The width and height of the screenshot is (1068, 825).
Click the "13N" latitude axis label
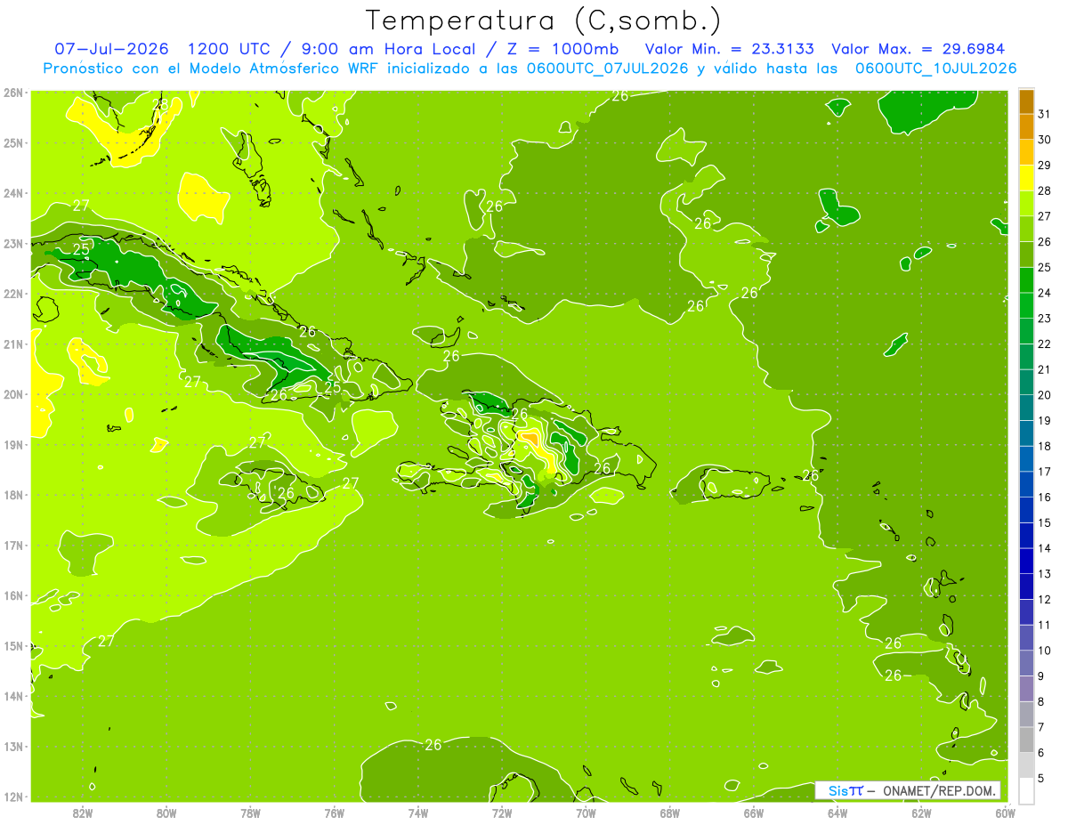click(13, 746)
